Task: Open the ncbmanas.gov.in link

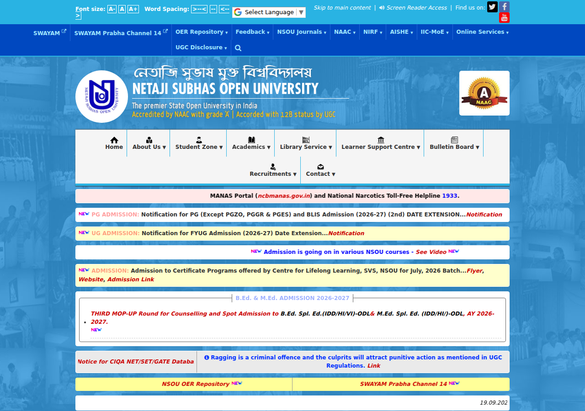Action: click(284, 196)
